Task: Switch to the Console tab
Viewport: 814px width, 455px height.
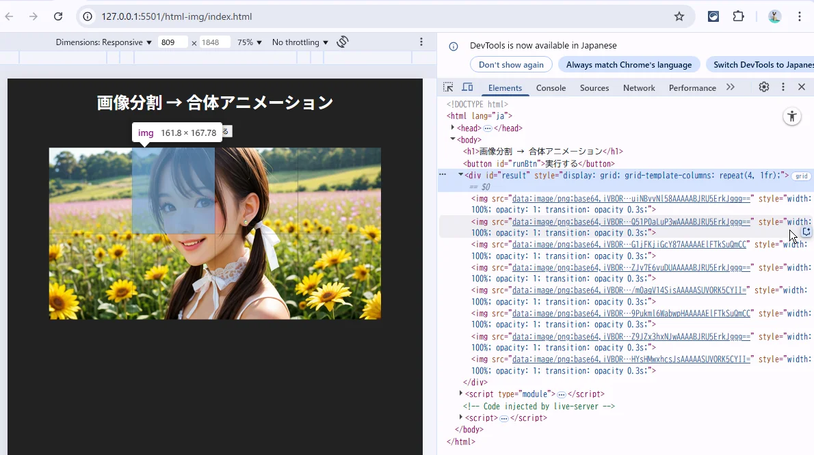Action: point(551,88)
